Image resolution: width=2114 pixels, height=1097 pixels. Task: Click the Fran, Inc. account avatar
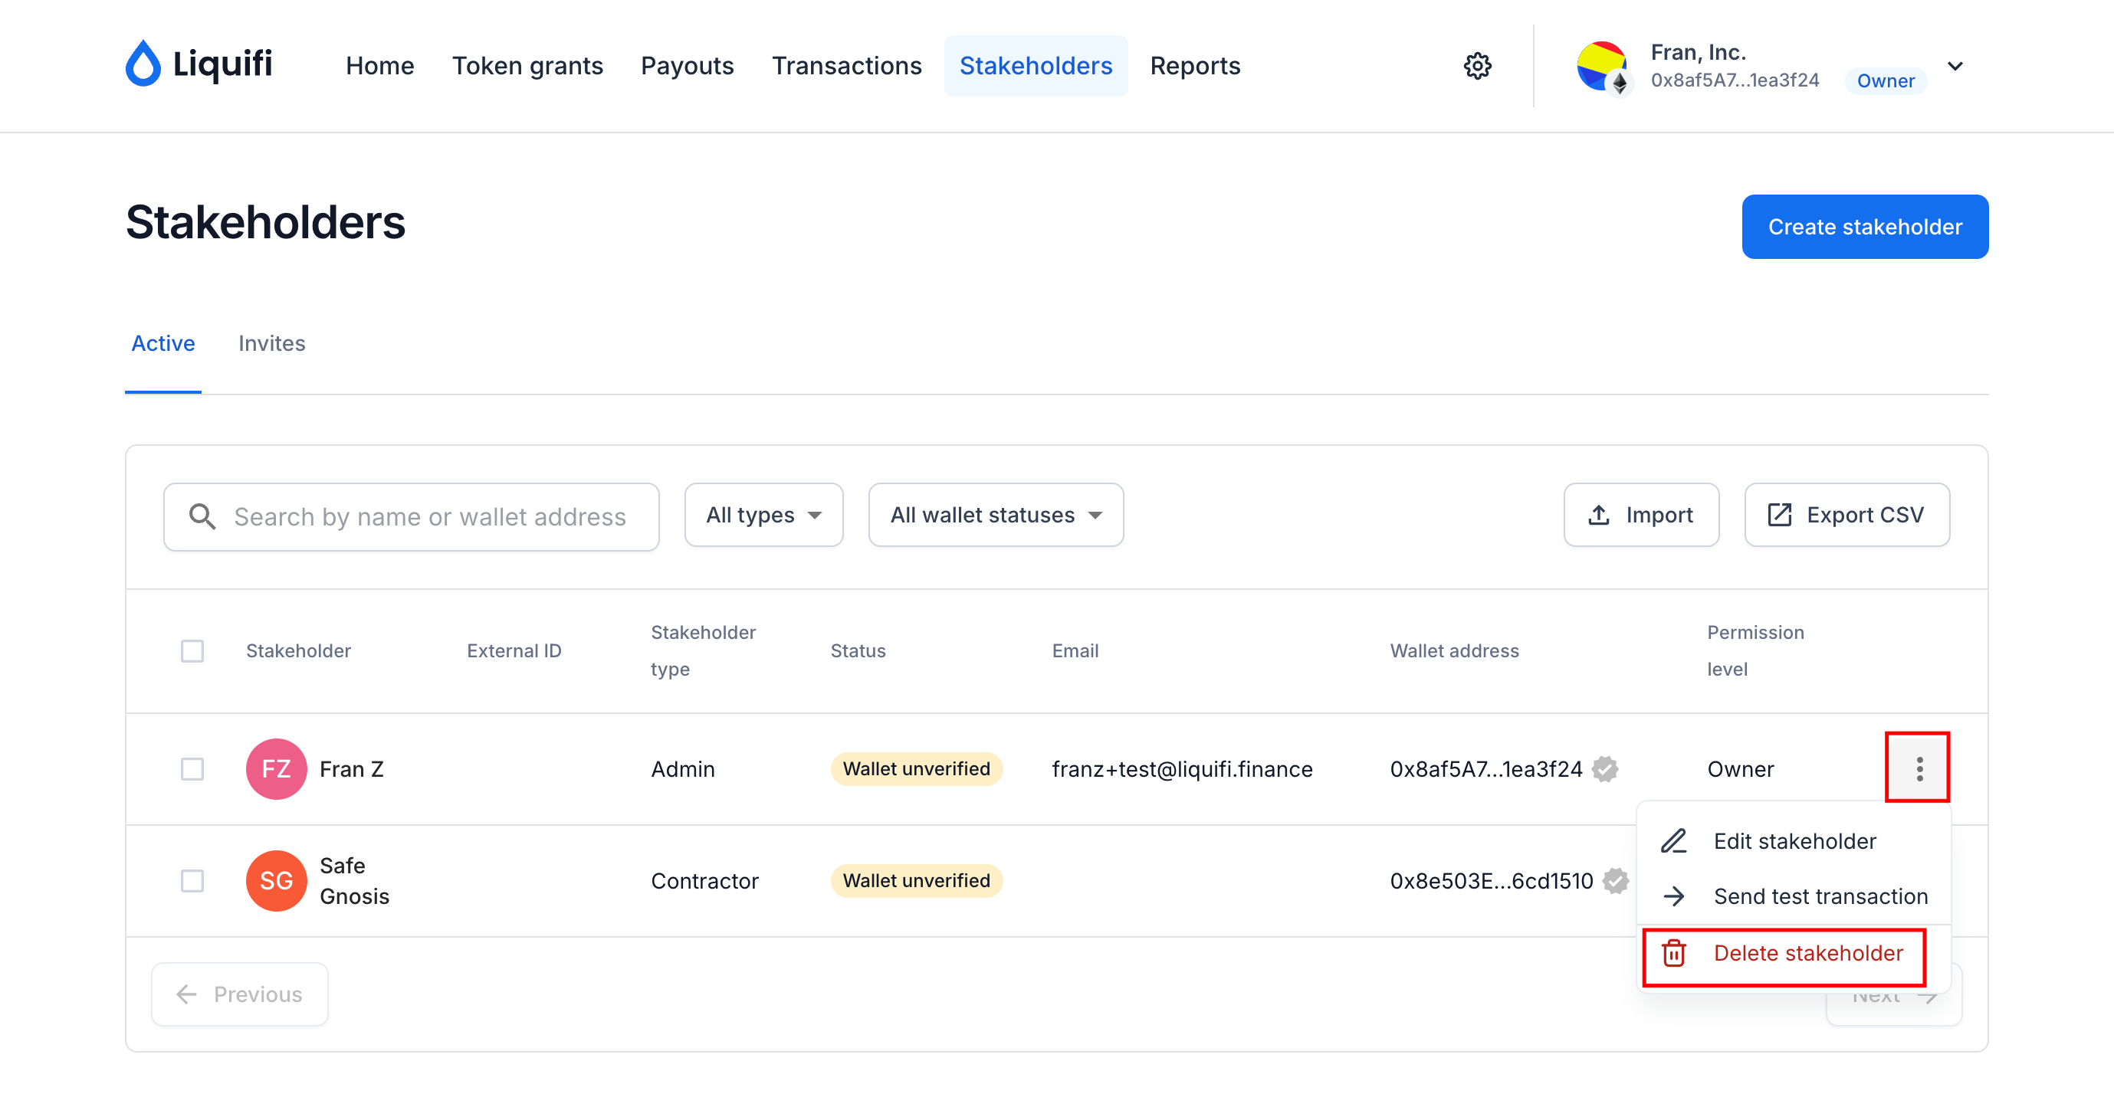[1603, 67]
